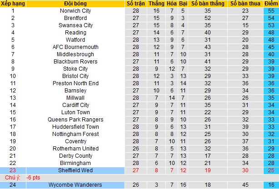Click the "Số bàn thắng" column header
The width and height of the screenshot is (279, 189).
coord(208,4)
